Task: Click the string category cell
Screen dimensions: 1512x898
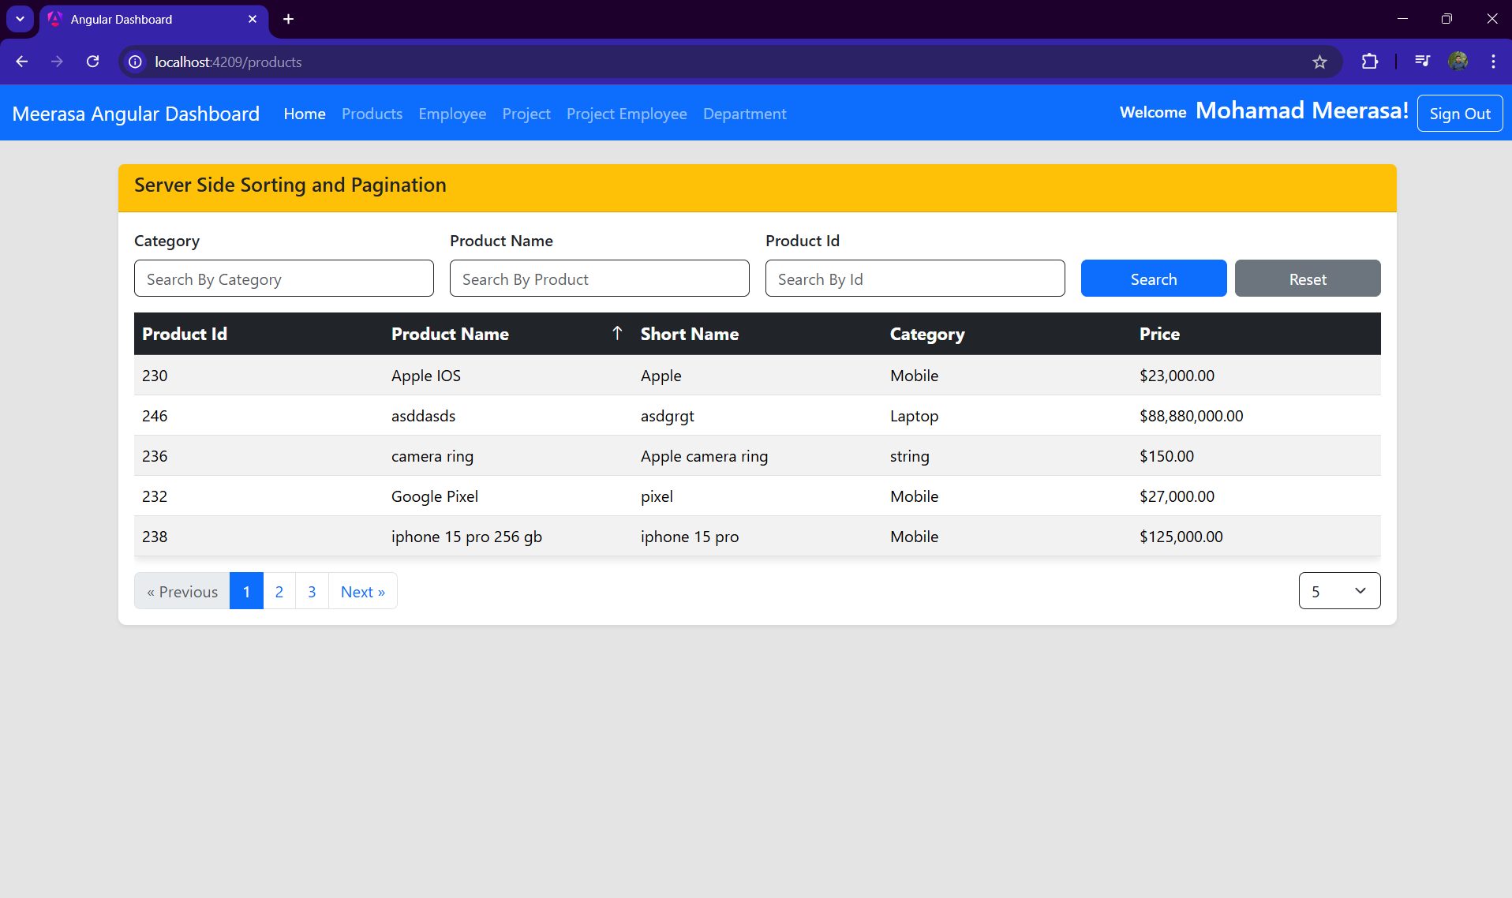Action: point(910,456)
